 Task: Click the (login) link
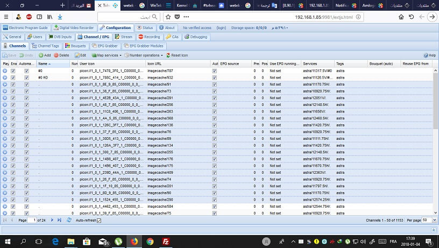(x=221, y=27)
